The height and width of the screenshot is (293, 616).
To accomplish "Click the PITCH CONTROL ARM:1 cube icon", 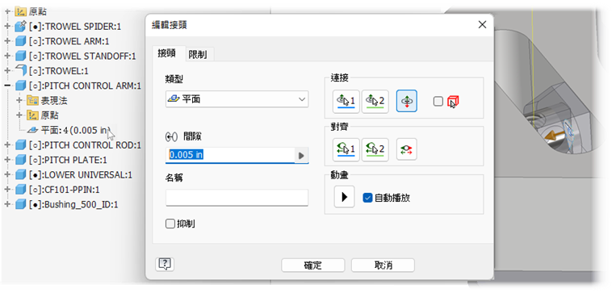I will pyautogui.click(x=20, y=86).
